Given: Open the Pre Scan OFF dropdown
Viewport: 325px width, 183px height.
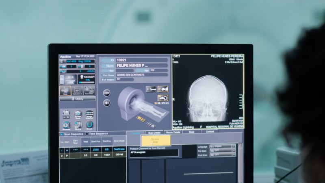Looking at the screenshot, I should point(223,150).
